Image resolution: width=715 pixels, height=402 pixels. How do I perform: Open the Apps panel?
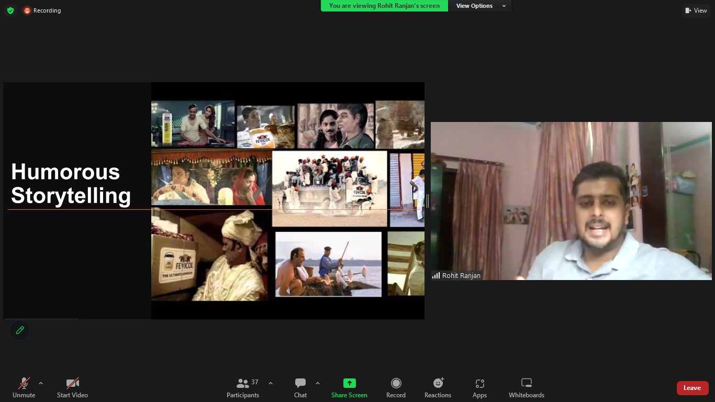[479, 388]
